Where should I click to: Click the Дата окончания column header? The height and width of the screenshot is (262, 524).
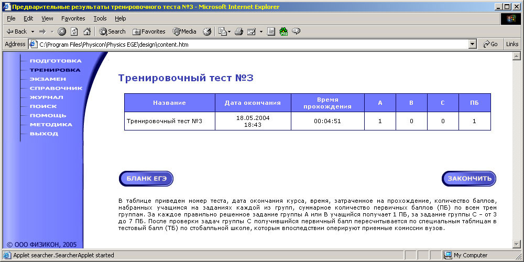click(253, 103)
